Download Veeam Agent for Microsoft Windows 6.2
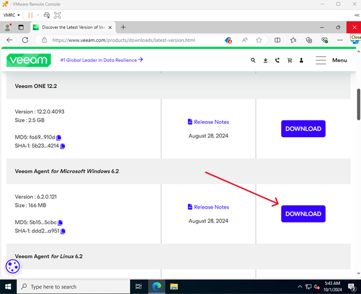This screenshot has height=294, width=361. coord(303,214)
